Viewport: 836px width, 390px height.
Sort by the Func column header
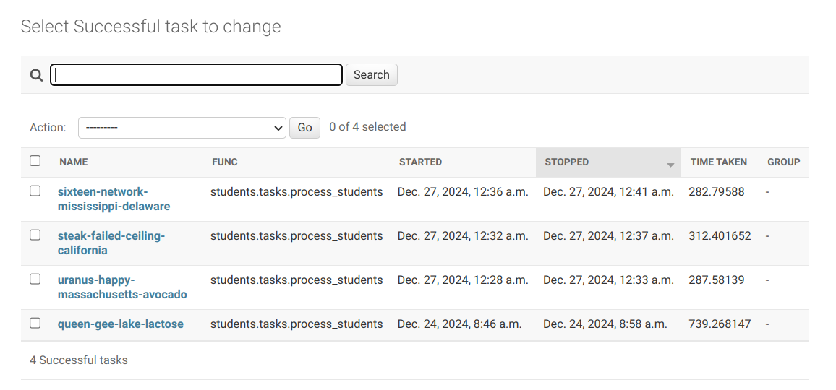coord(224,162)
